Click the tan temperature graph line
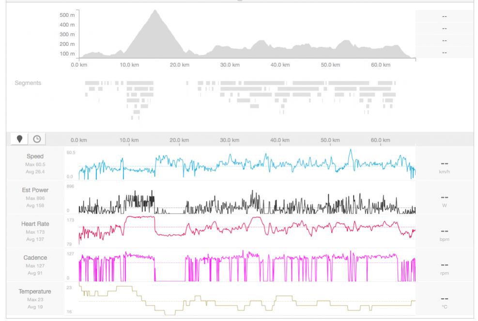478x321 pixels. pyautogui.click(x=242, y=305)
